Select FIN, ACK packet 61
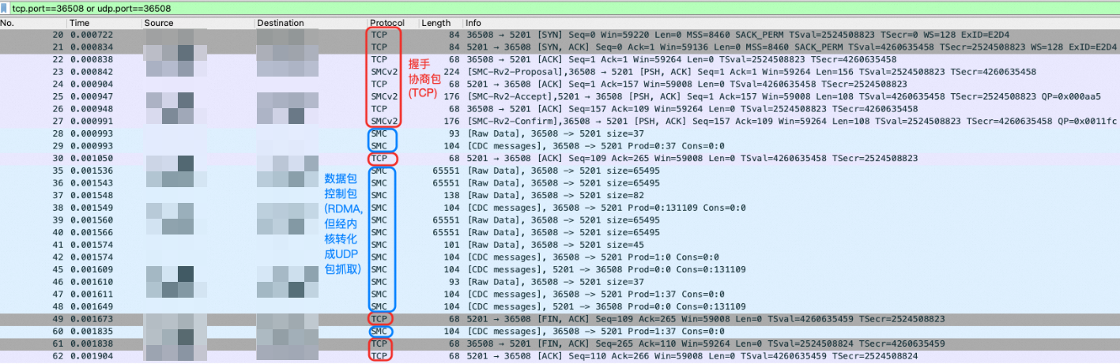1120x364 pixels. point(560,343)
